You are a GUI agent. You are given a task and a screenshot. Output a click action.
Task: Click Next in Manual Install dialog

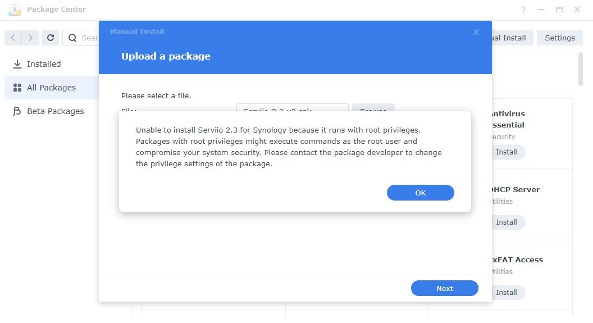pyautogui.click(x=444, y=288)
